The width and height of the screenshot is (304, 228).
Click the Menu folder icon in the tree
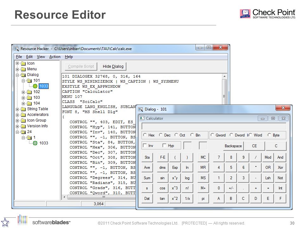click(x=23, y=69)
